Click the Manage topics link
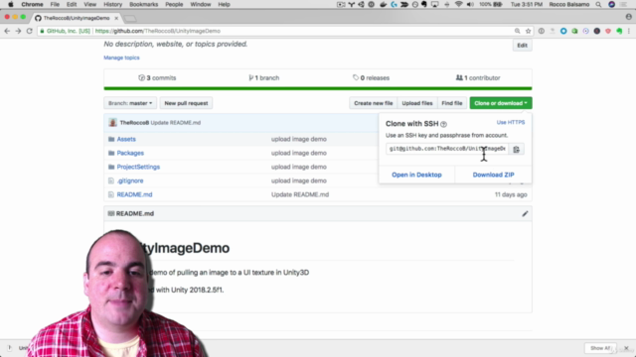The width and height of the screenshot is (636, 357). [121, 58]
